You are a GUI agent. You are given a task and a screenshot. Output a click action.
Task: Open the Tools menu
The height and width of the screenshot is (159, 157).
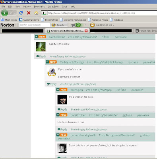pos(65,7)
